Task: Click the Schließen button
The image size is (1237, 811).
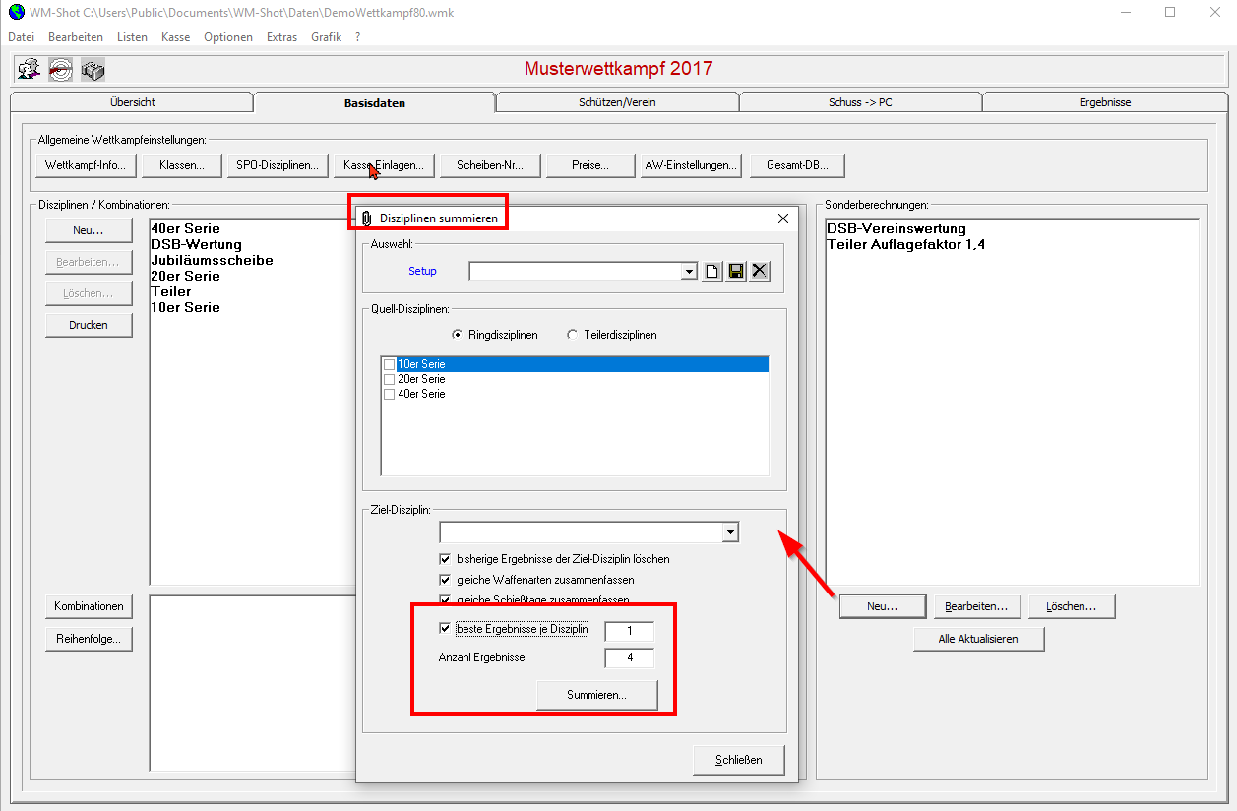Action: pos(738,760)
